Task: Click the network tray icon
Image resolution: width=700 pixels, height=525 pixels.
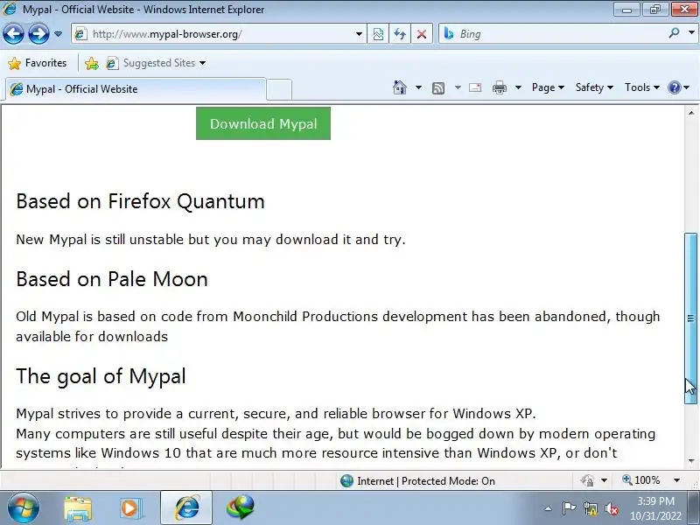Action: tap(590, 508)
